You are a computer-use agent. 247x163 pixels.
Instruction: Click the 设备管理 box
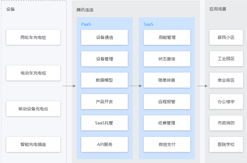coord(104,59)
